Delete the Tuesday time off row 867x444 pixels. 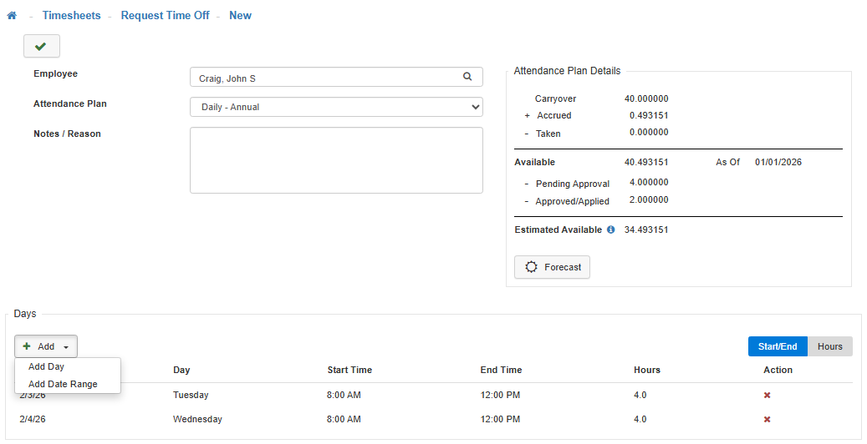[767, 395]
